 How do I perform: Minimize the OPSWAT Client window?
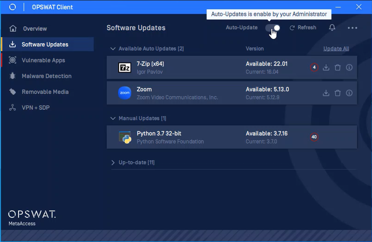[338, 7]
